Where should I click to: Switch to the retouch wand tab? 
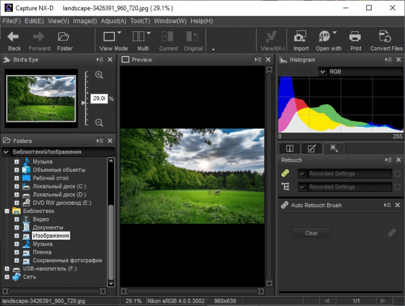tap(333, 149)
